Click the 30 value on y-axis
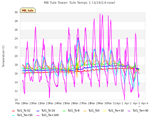Viewport: 160px width, 120px height. coord(16,12)
